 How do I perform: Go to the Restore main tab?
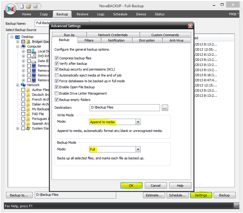point(82,14)
